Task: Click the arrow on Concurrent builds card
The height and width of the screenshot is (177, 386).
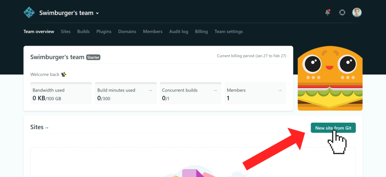Action: pos(215,90)
